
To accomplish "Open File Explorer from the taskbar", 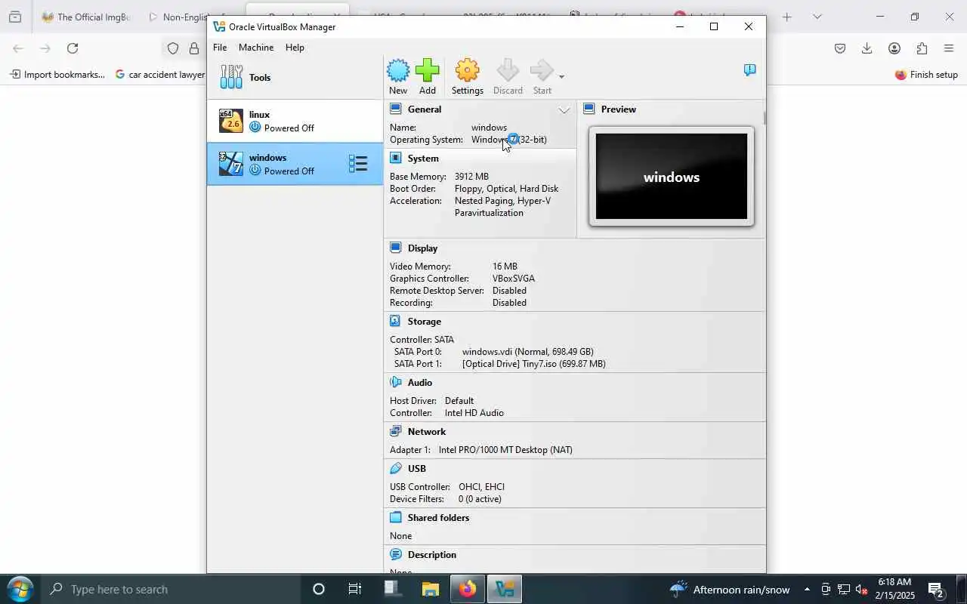I will click(431, 589).
